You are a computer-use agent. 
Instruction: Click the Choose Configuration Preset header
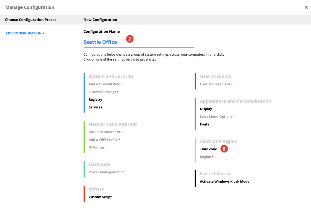click(x=31, y=20)
